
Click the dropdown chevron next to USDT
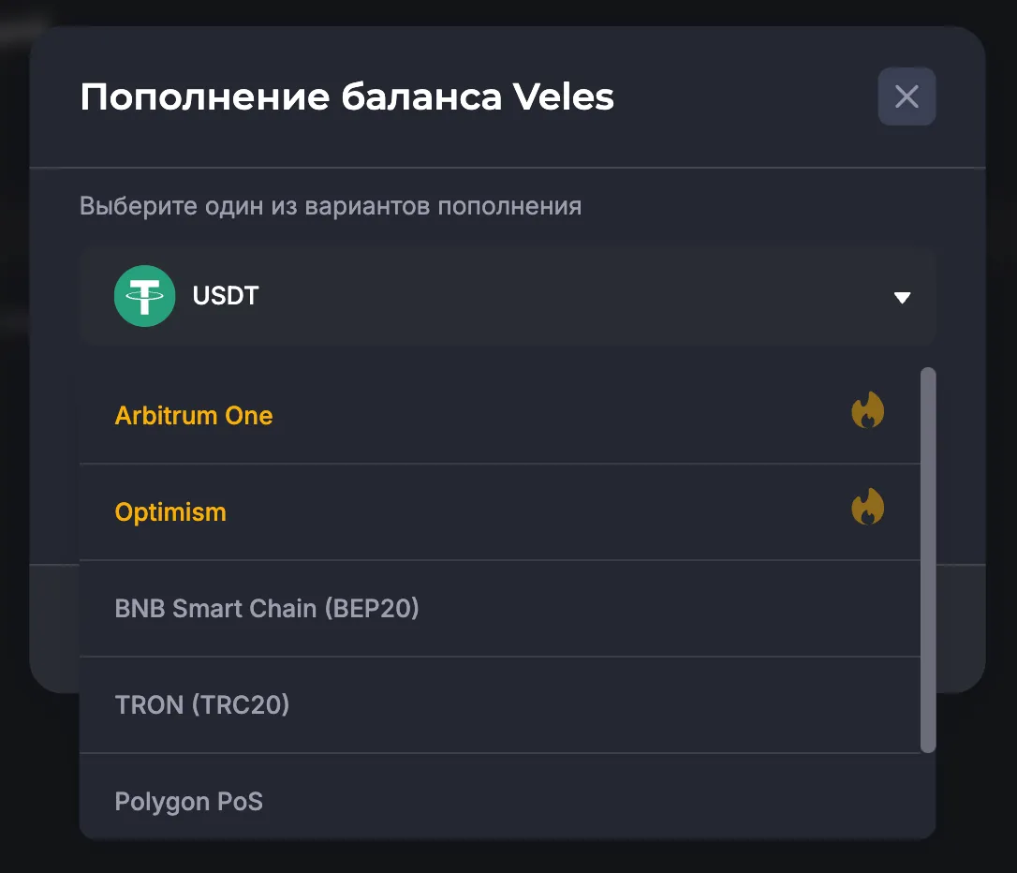coord(902,297)
